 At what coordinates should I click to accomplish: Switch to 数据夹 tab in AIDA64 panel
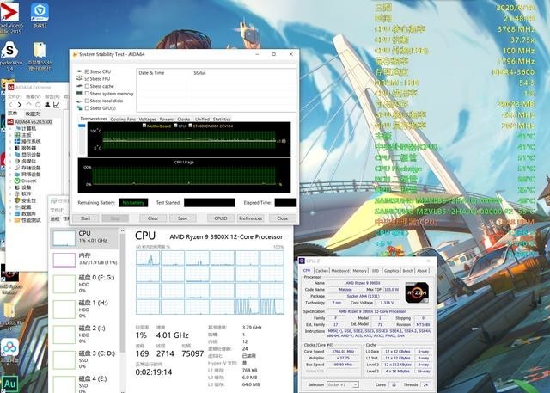click(x=33, y=114)
